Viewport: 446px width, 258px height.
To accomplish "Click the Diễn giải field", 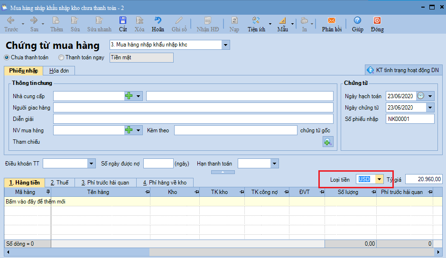I will 193,119.
